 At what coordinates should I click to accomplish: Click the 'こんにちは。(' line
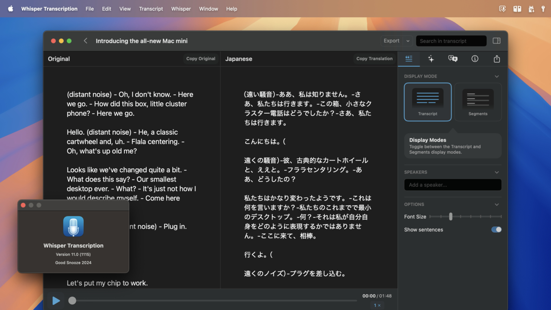tap(265, 141)
